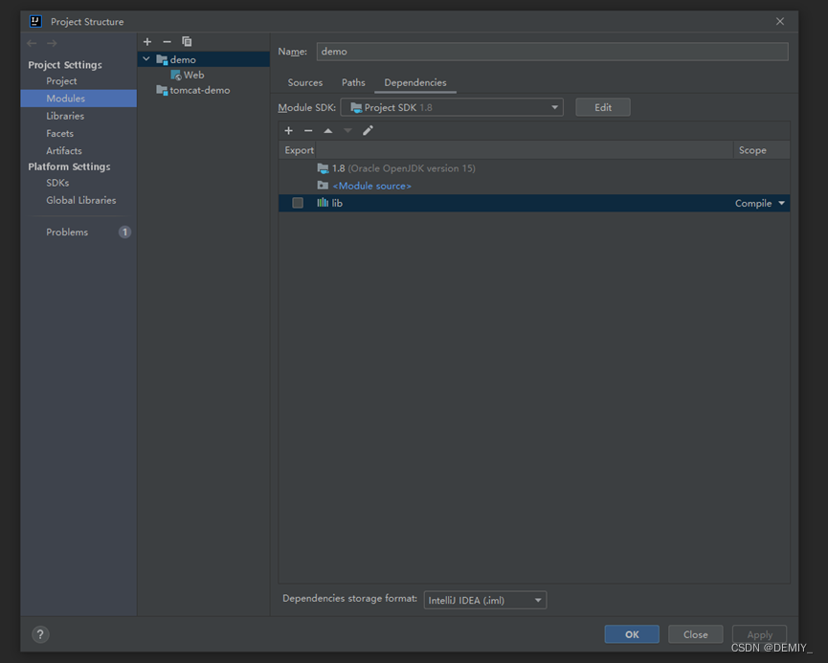Remove the selected dependency
This screenshot has height=663, width=828.
[308, 130]
